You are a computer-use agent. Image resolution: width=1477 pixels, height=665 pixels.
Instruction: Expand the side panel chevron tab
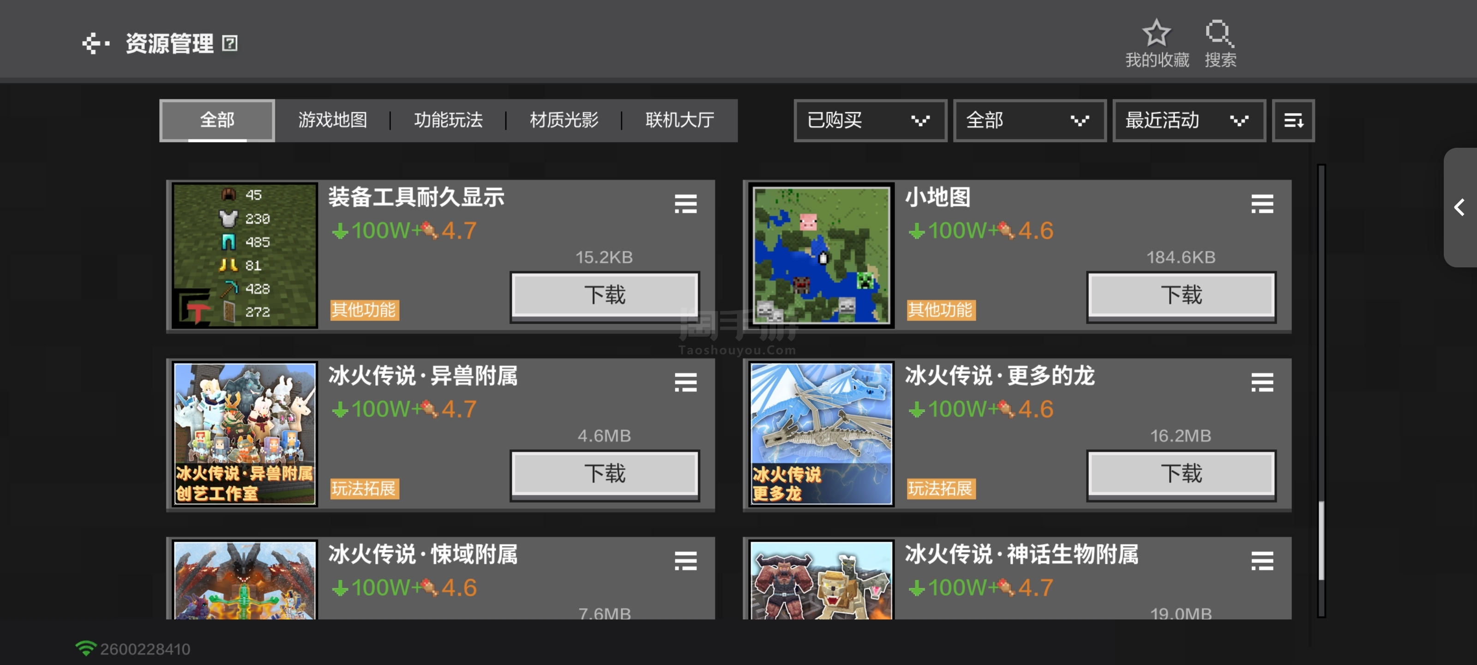[x=1460, y=207]
